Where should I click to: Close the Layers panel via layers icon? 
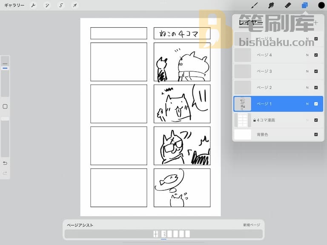click(305, 6)
